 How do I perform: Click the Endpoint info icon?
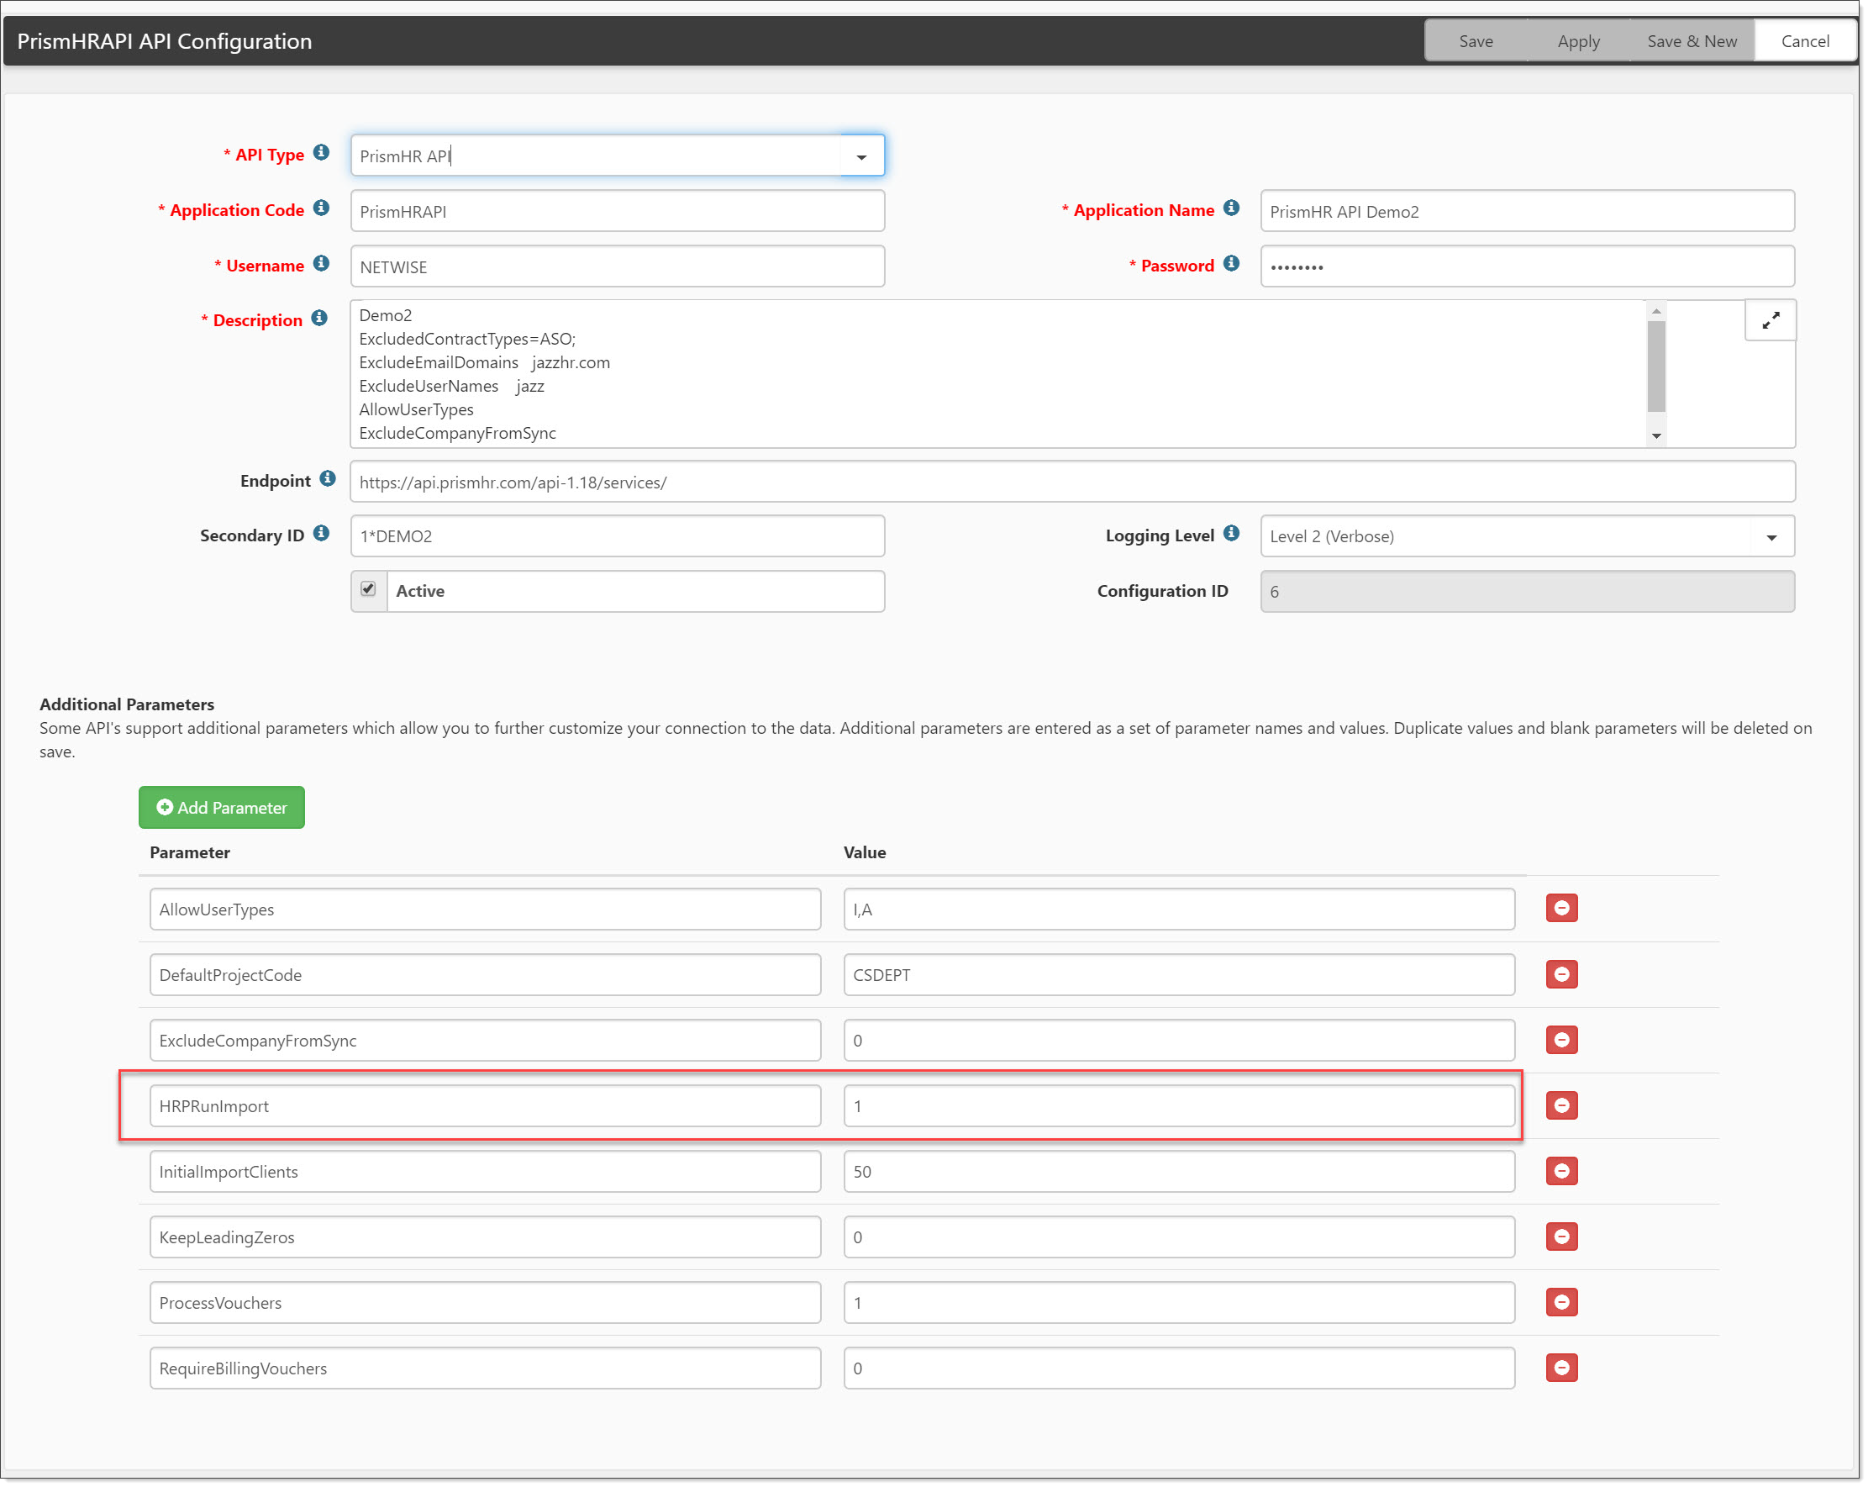(x=328, y=479)
